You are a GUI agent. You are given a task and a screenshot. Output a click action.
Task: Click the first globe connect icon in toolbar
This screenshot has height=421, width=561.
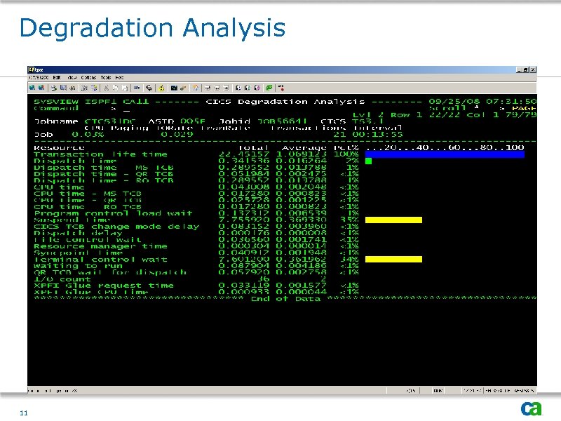coord(32,87)
